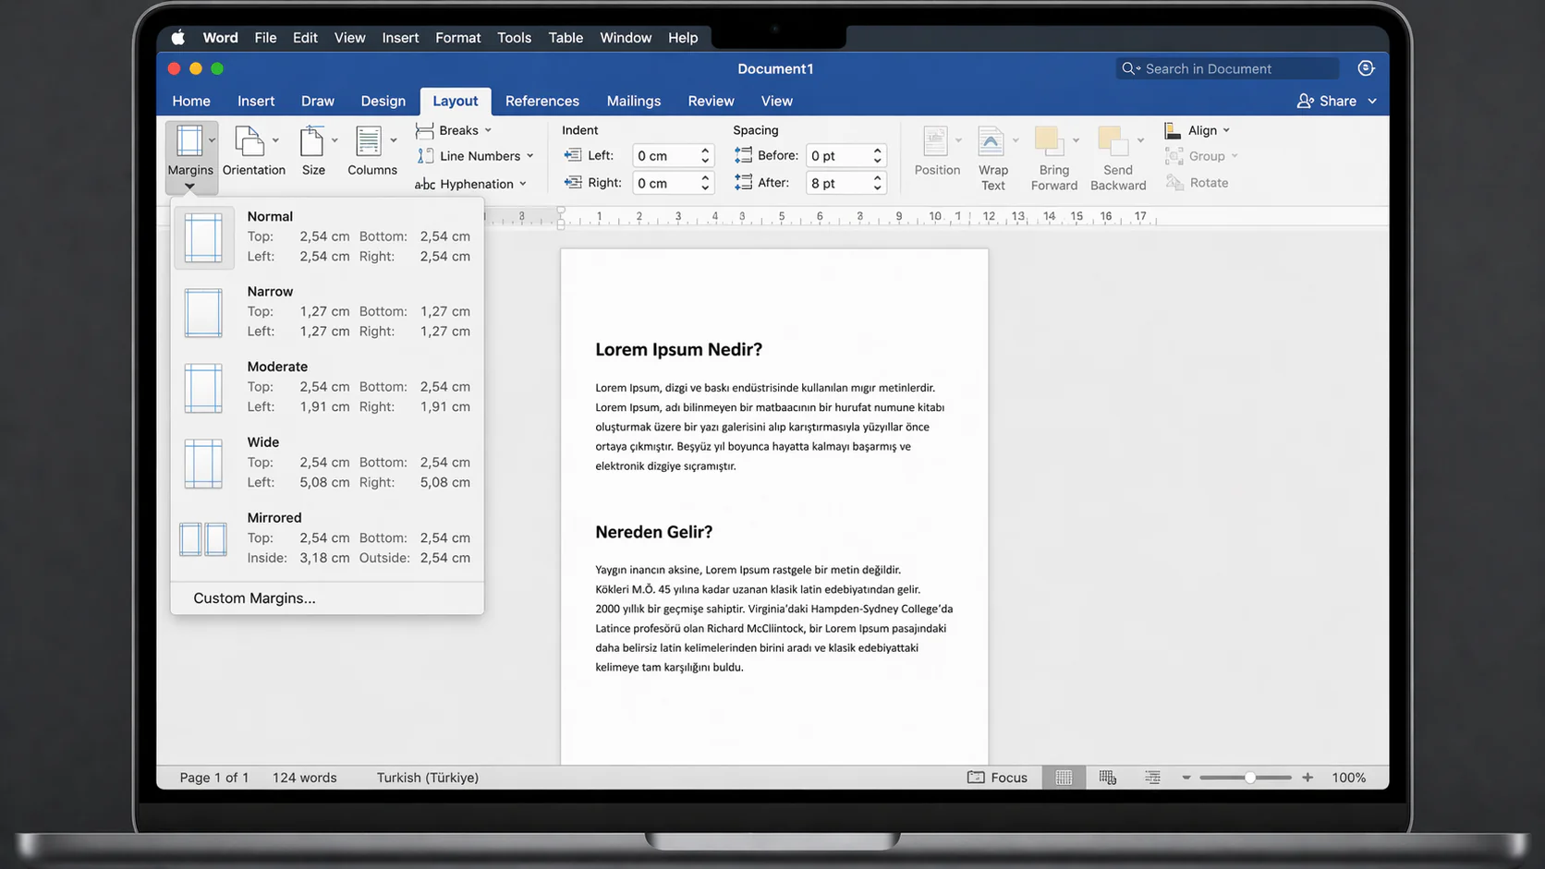Image resolution: width=1545 pixels, height=869 pixels.
Task: Click the Rotate icon
Action: pyautogui.click(x=1197, y=182)
